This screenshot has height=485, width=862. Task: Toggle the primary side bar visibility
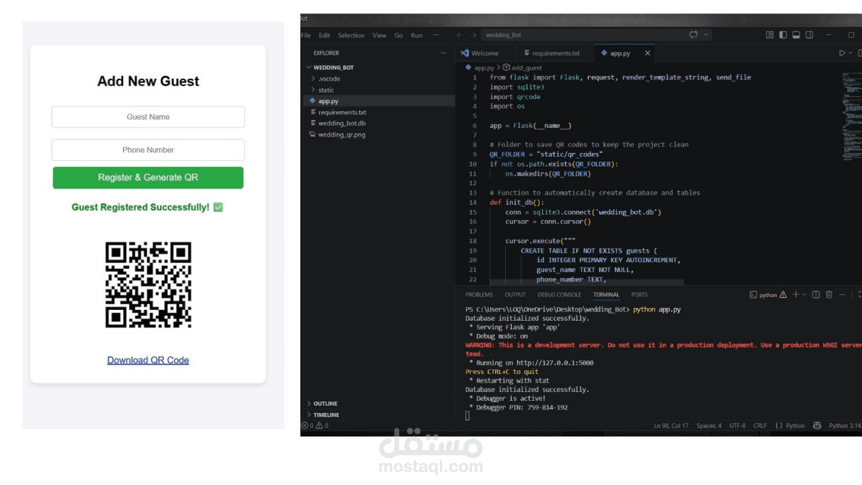pos(783,35)
